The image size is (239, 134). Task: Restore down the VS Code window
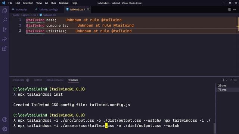pyautogui.click(x=230, y=3)
